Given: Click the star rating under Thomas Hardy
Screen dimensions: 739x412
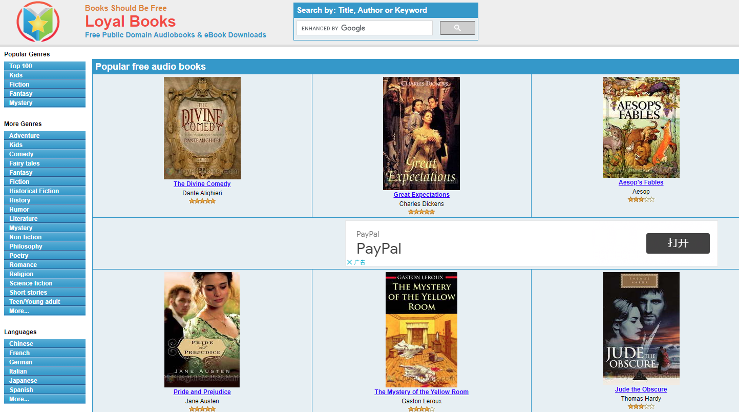Looking at the screenshot, I should tap(641, 406).
